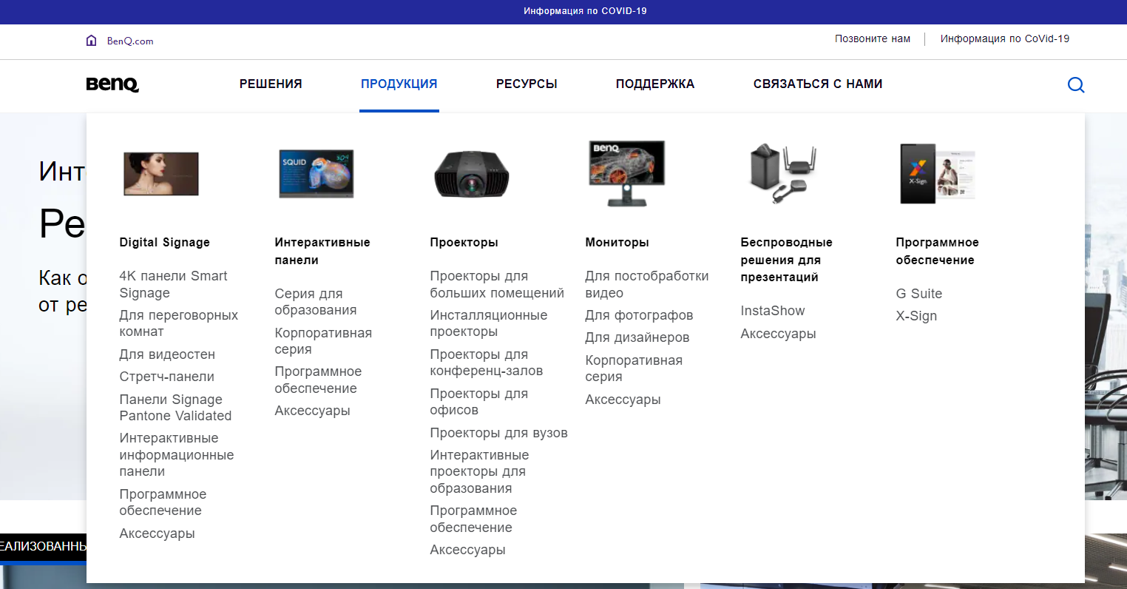This screenshot has height=589, width=1127.
Task: Select Для видеостен
Action: tap(167, 354)
